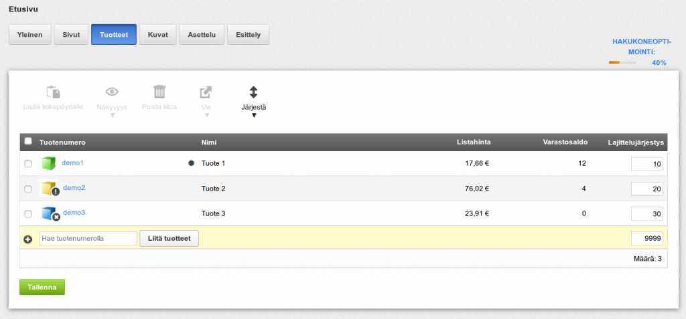Click the green cube thumbnail for demo1

pyautogui.click(x=49, y=163)
